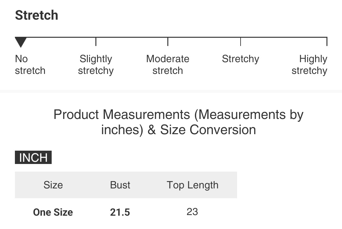
Task: Click the 'One Size' row label
Action: [53, 212]
